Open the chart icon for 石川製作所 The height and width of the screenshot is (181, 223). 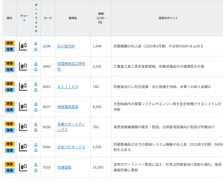point(23,46)
